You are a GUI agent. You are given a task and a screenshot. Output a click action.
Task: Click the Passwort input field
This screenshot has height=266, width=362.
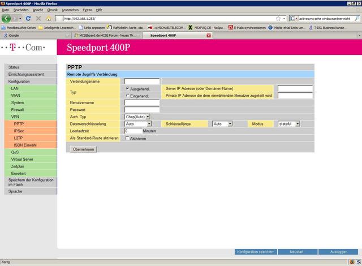point(142,110)
